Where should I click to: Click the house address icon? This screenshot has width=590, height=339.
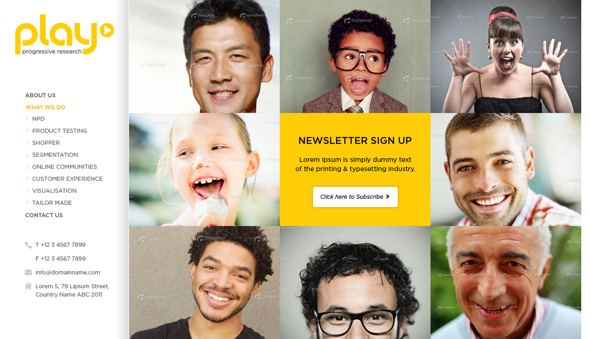pos(29,286)
